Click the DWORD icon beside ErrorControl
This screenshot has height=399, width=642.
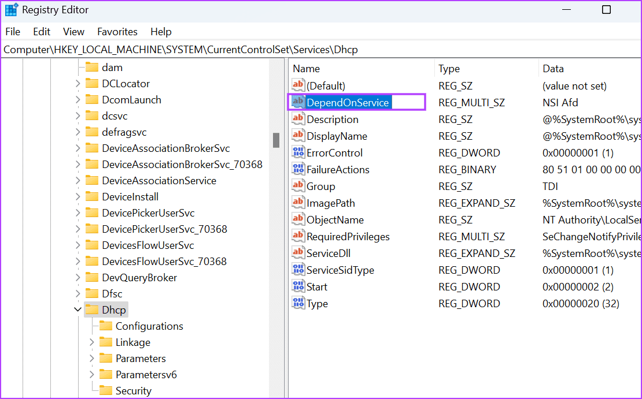point(298,152)
